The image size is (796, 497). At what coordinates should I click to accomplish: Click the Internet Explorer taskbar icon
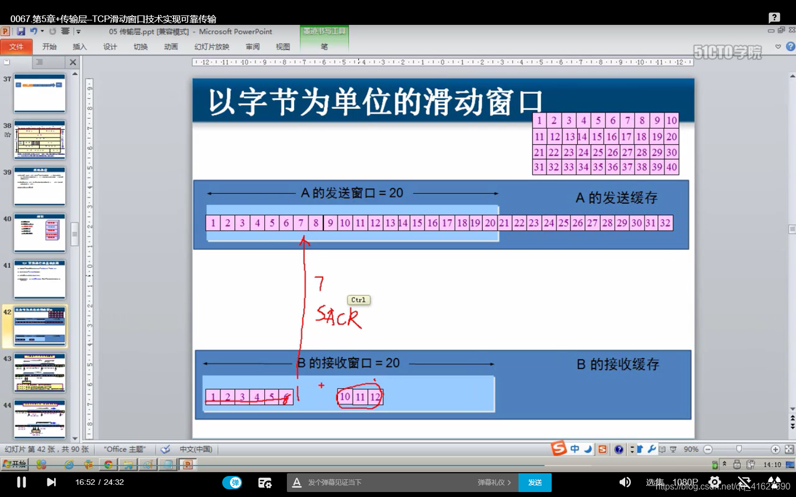69,464
